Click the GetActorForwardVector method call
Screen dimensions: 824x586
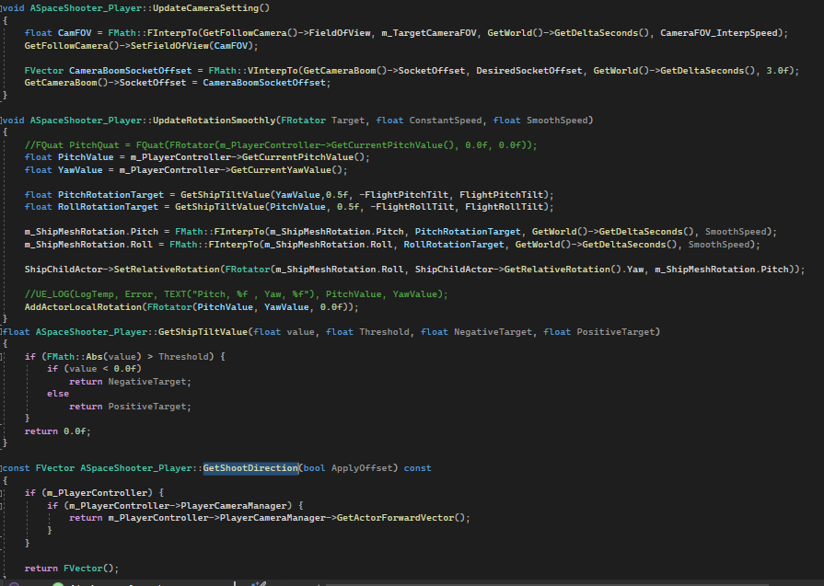pyautogui.click(x=400, y=518)
